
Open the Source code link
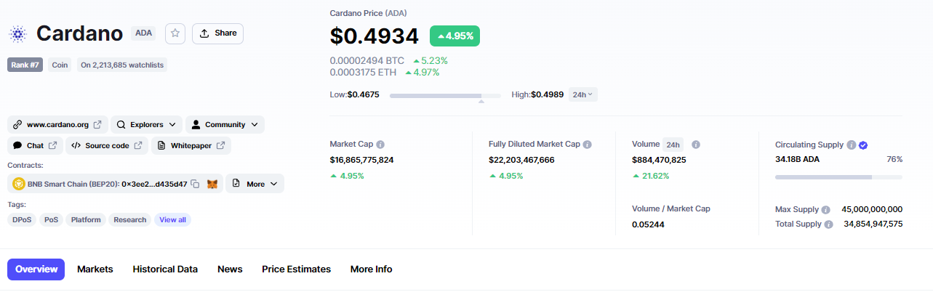[x=107, y=146]
